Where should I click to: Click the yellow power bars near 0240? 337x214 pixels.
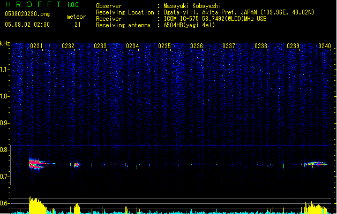316,208
